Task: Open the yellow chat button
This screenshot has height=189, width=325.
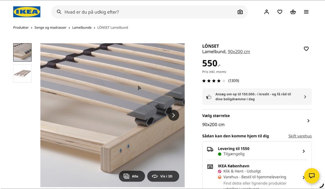Action: [x=311, y=175]
